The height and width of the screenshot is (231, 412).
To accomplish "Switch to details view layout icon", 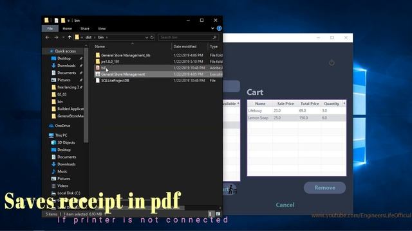I will tap(211, 214).
